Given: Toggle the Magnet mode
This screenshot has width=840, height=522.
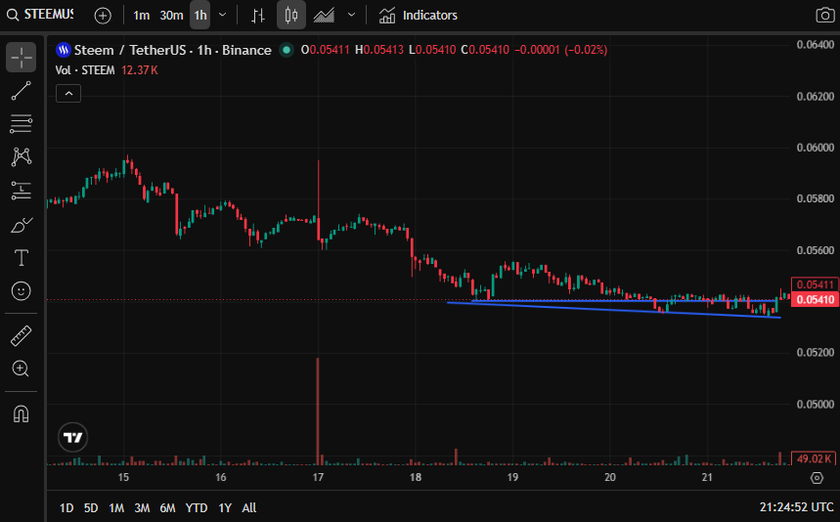Looking at the screenshot, I should [x=21, y=413].
